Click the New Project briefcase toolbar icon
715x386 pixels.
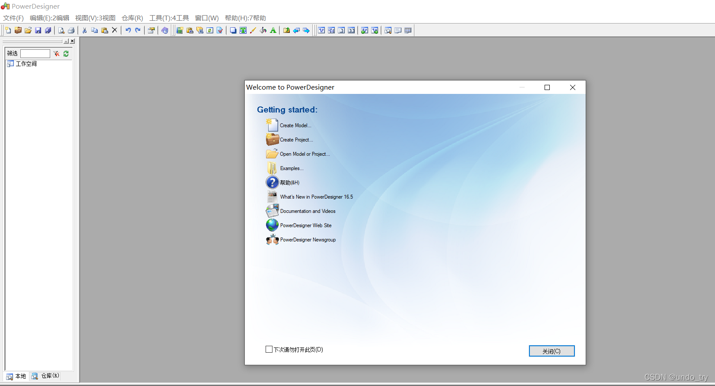point(18,30)
